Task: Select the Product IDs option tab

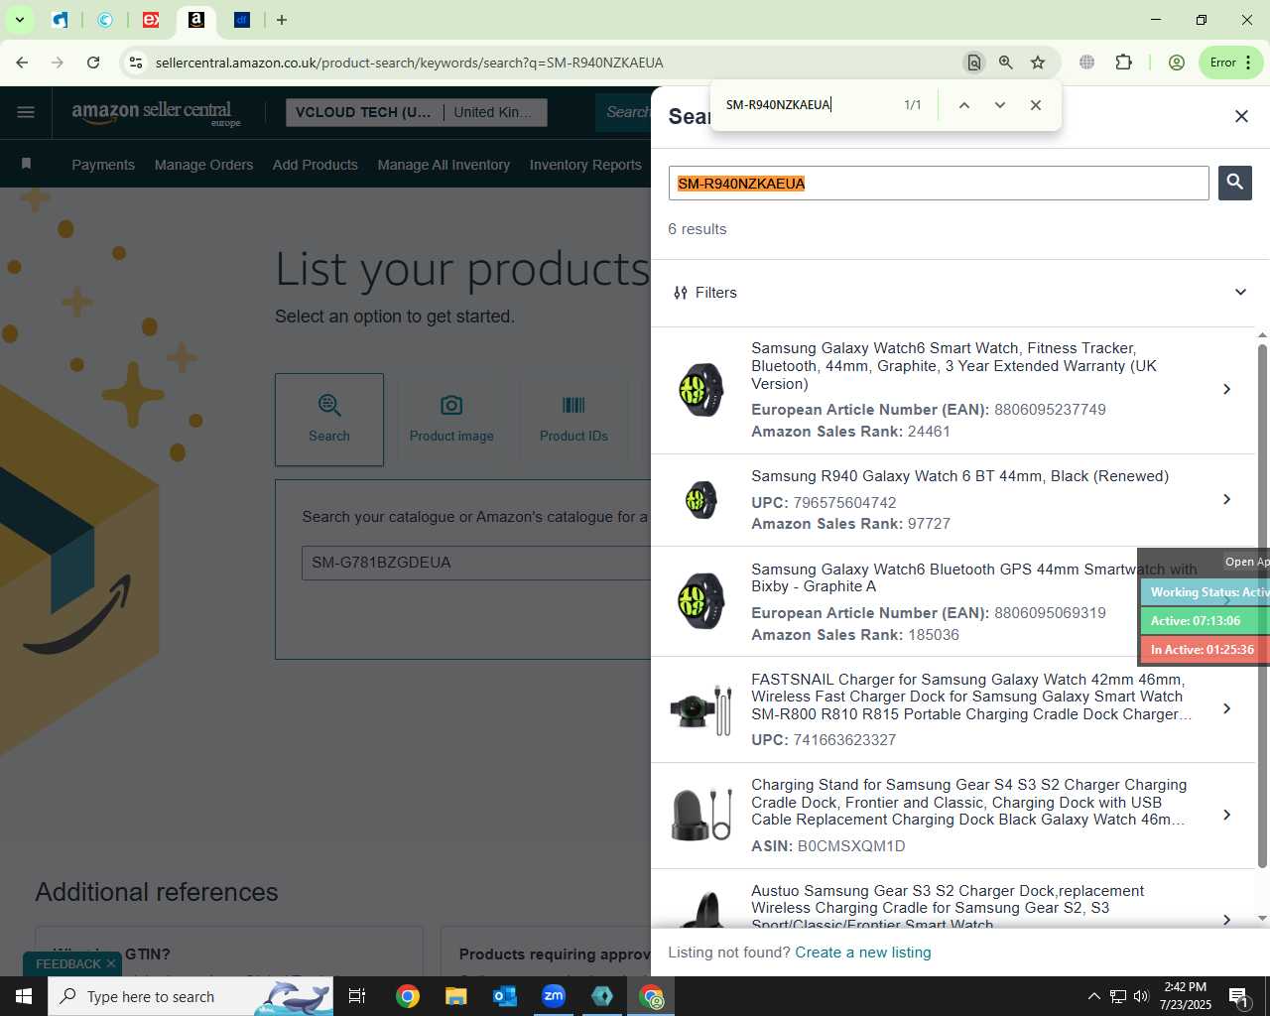Action: 573,420
